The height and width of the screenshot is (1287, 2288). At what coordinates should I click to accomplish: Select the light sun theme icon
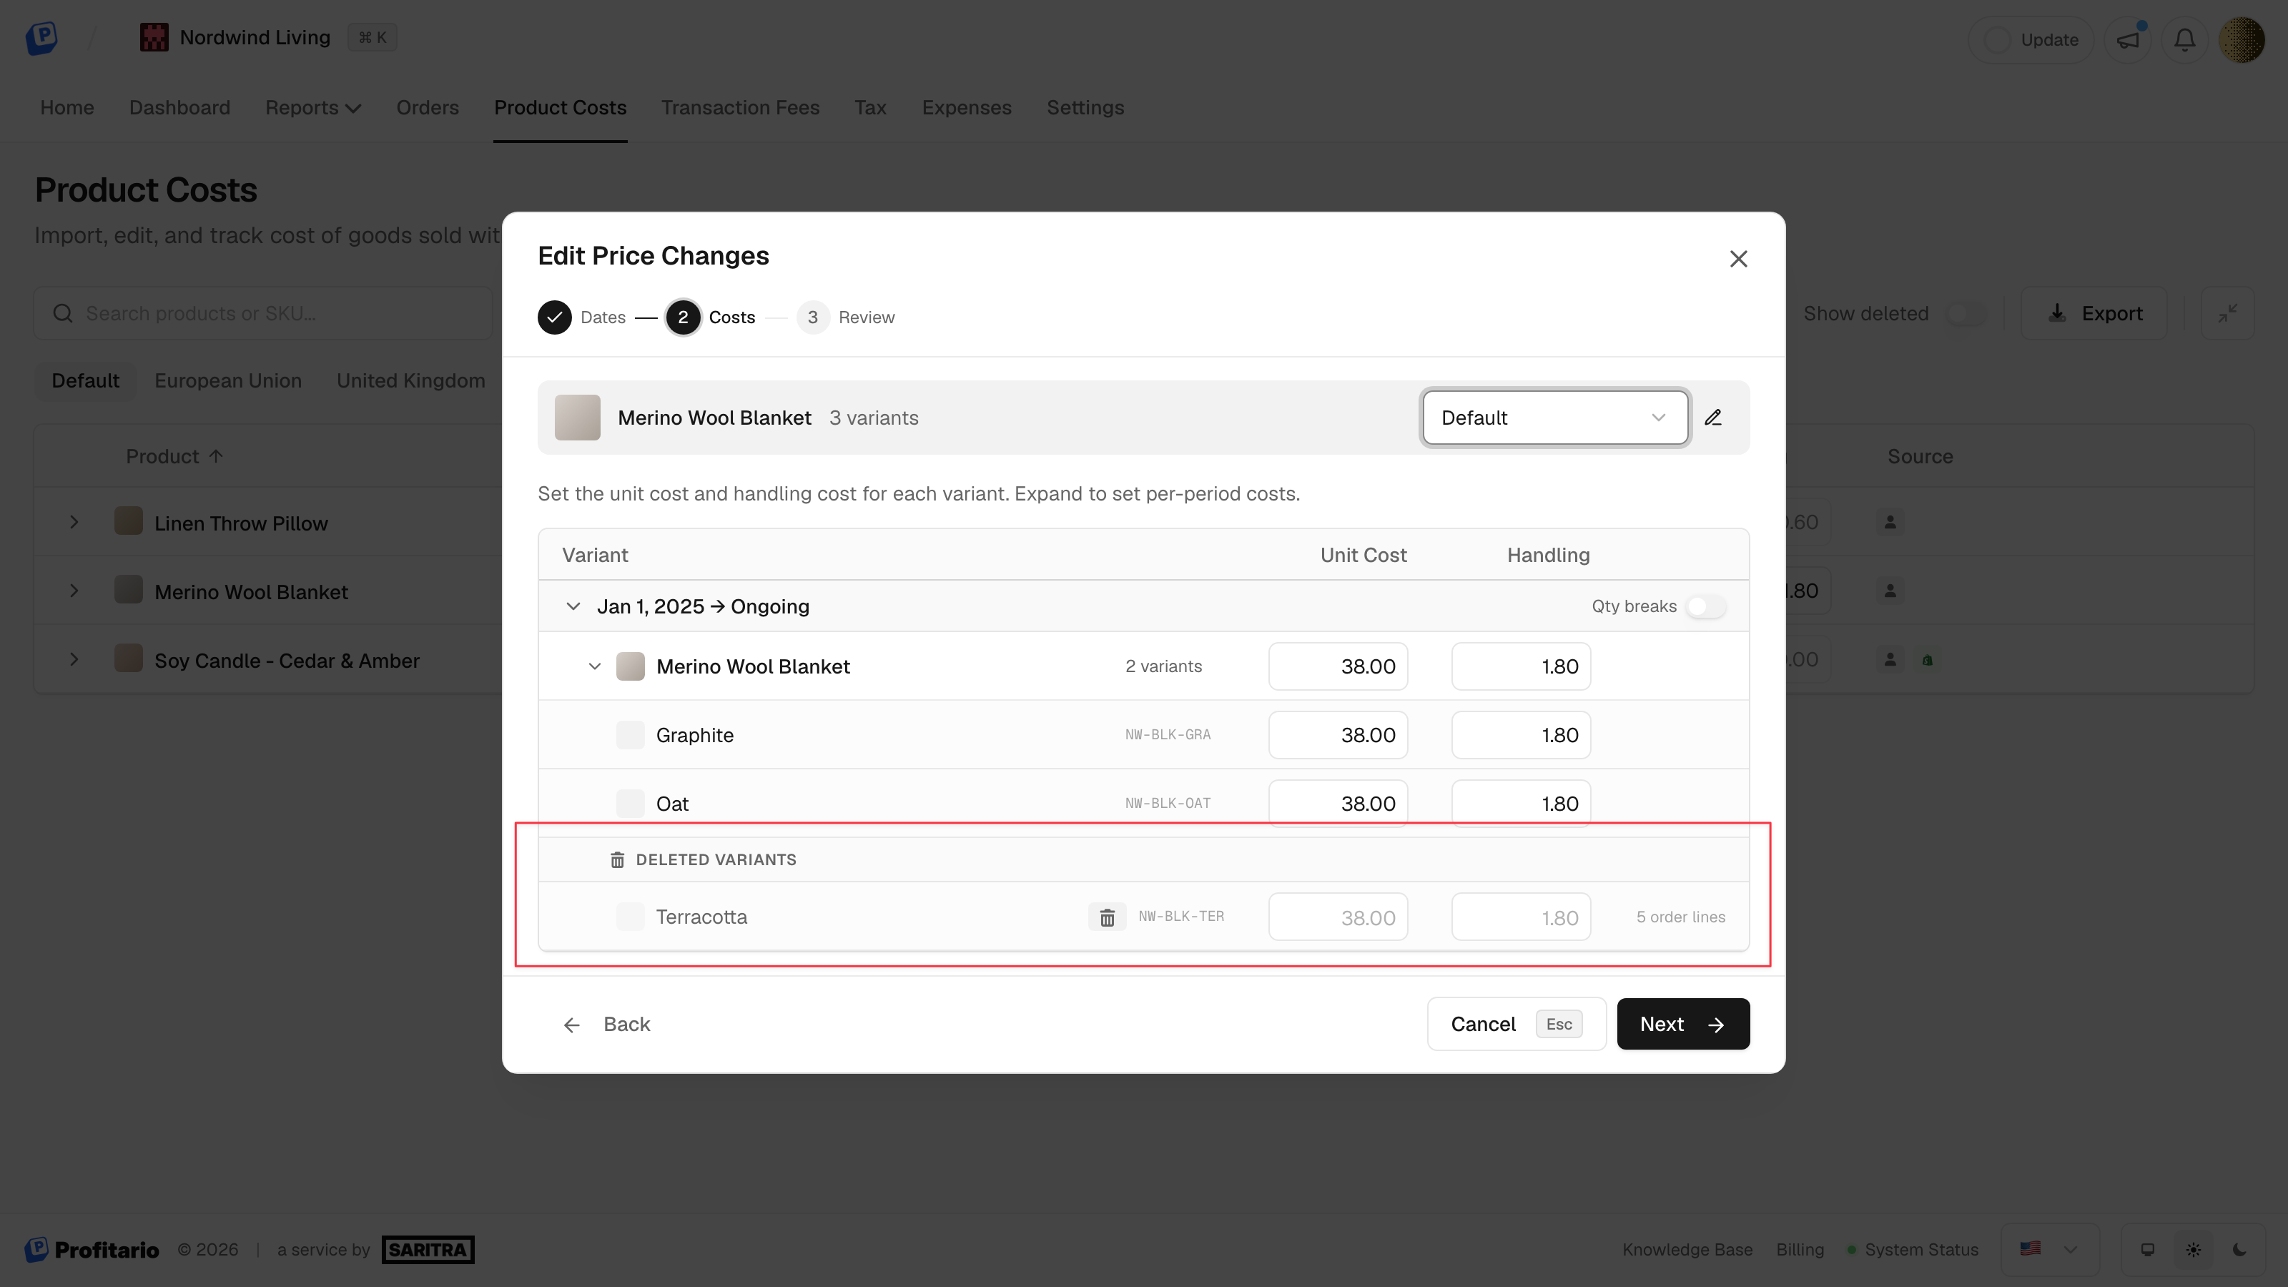(2193, 1250)
